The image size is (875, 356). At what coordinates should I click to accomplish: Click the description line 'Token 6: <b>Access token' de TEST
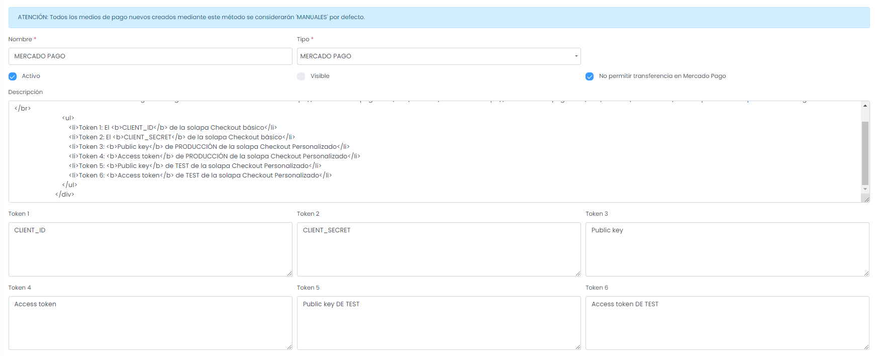pos(201,175)
